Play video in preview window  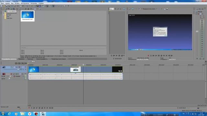tap(156, 56)
